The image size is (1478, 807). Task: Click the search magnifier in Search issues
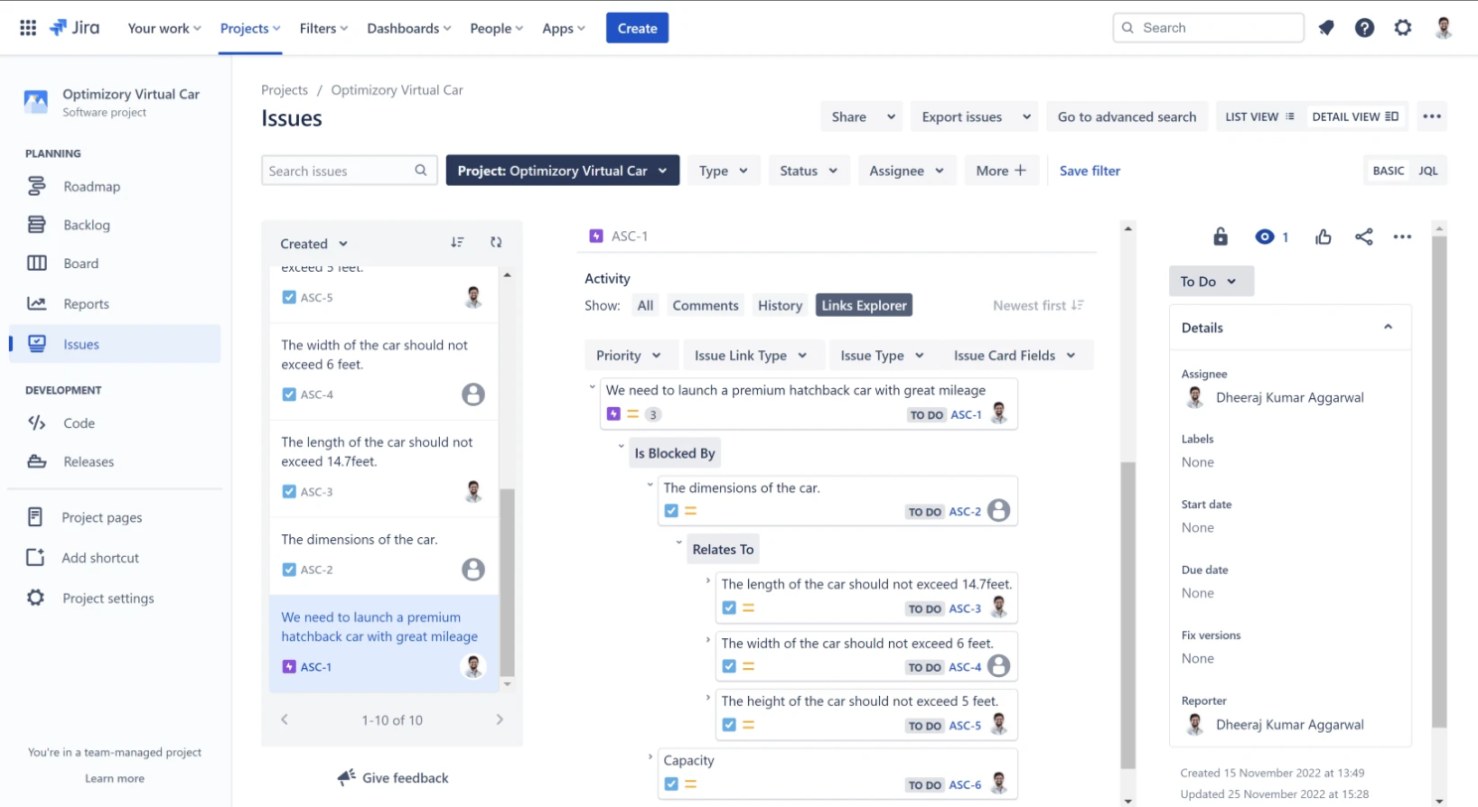[421, 171]
